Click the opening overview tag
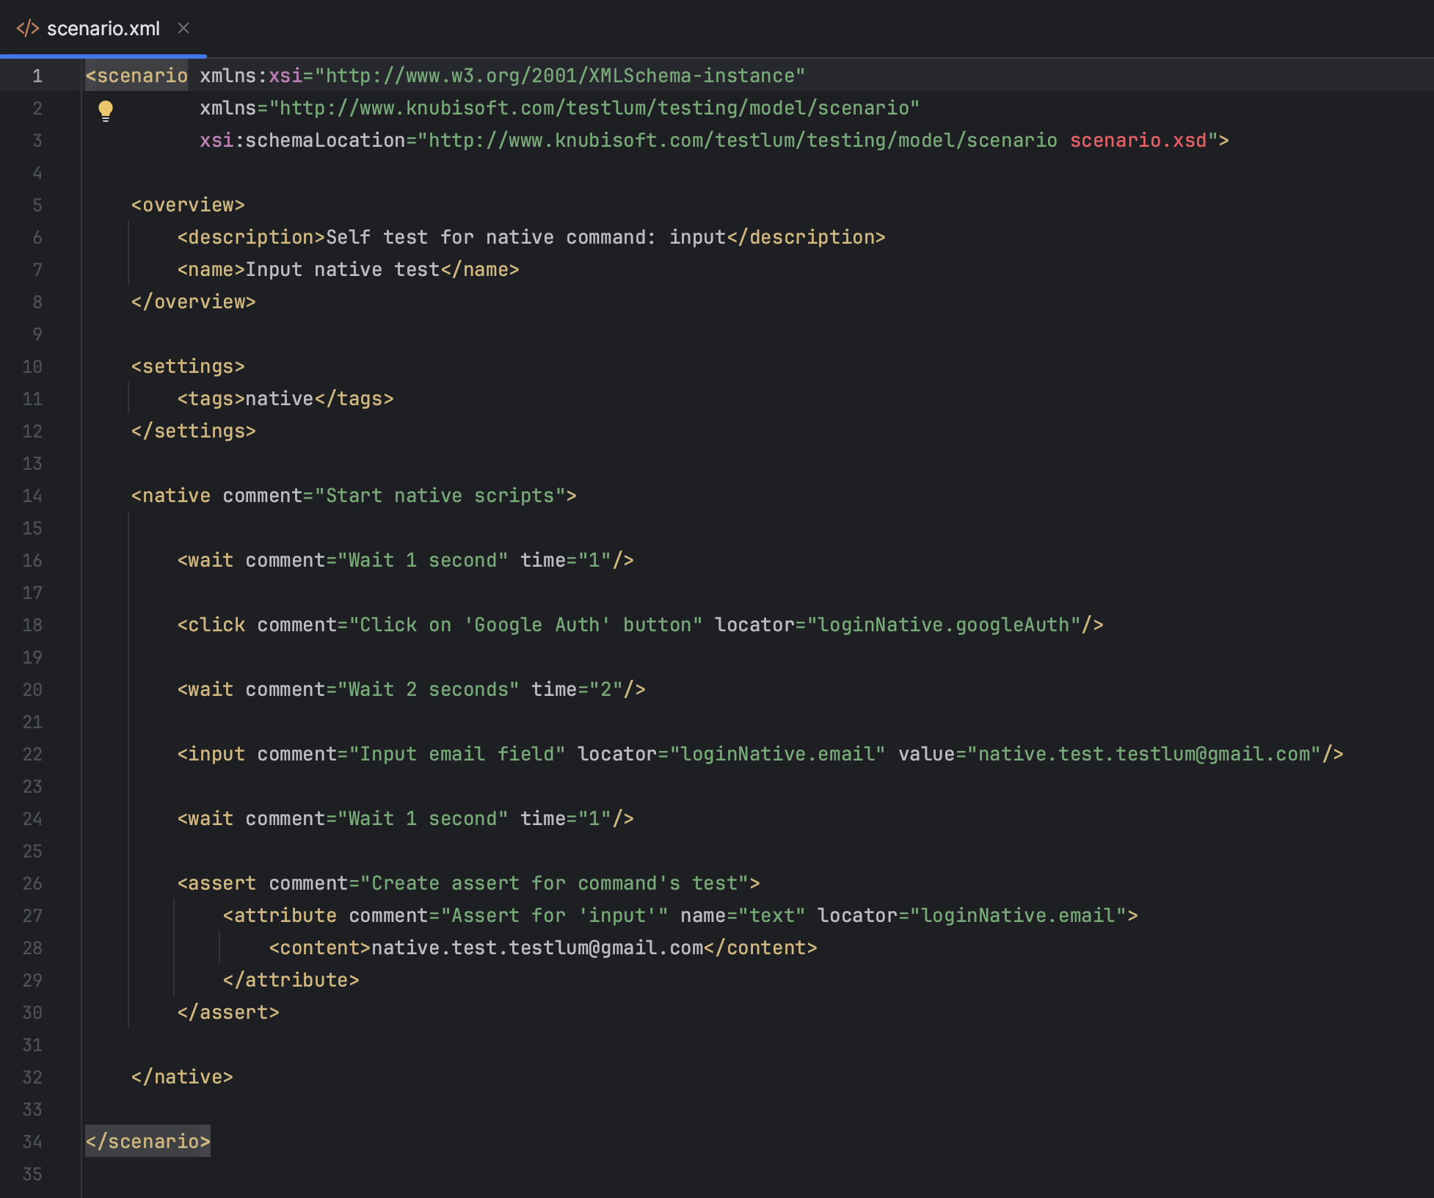 (x=188, y=205)
